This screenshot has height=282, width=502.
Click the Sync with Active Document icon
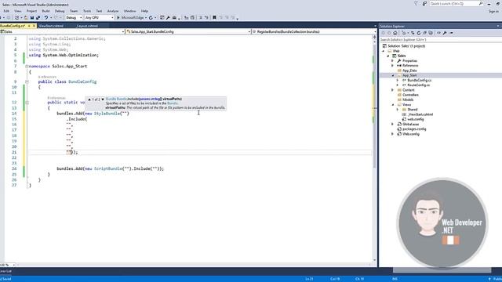click(x=413, y=33)
